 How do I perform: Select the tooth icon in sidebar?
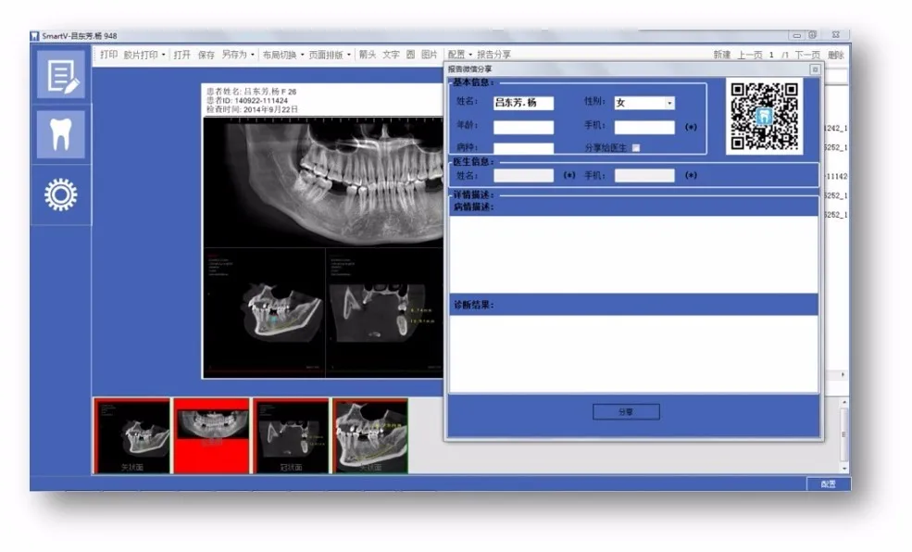point(61,134)
